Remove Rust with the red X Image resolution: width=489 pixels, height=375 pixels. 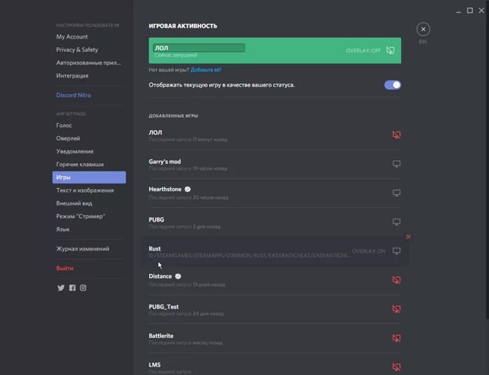click(408, 237)
